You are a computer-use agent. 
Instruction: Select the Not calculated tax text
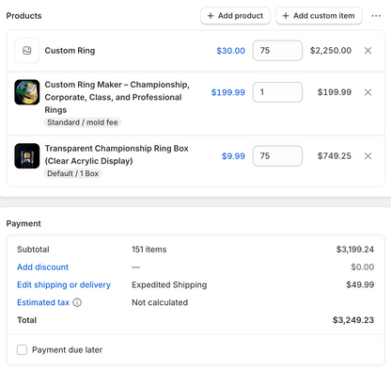click(160, 302)
